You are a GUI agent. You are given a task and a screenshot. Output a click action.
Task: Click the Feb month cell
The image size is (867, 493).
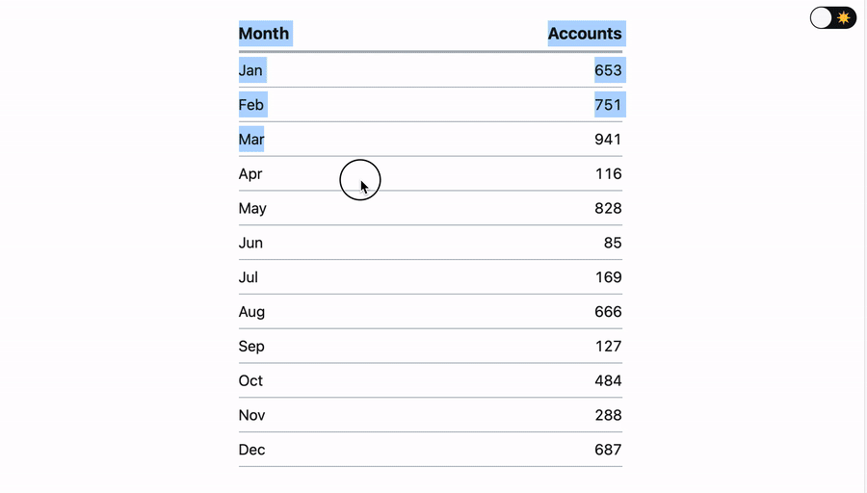pos(251,105)
